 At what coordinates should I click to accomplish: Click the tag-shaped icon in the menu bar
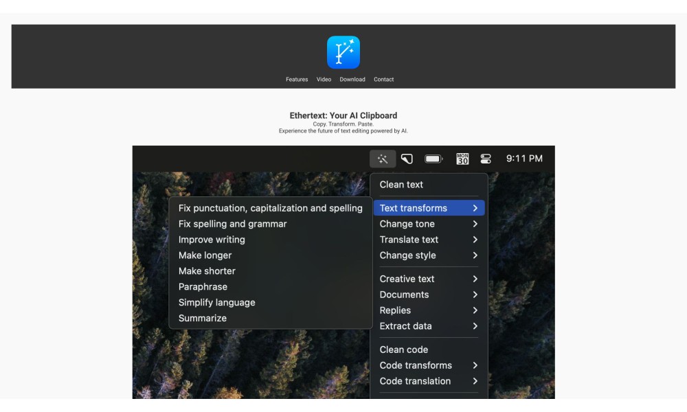(407, 159)
